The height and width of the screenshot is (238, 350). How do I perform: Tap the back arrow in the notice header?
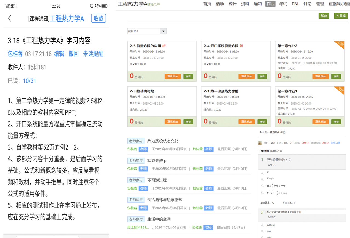coord(10,19)
